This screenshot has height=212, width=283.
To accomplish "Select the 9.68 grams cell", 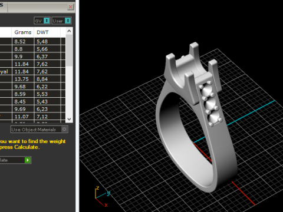I will [23, 87].
